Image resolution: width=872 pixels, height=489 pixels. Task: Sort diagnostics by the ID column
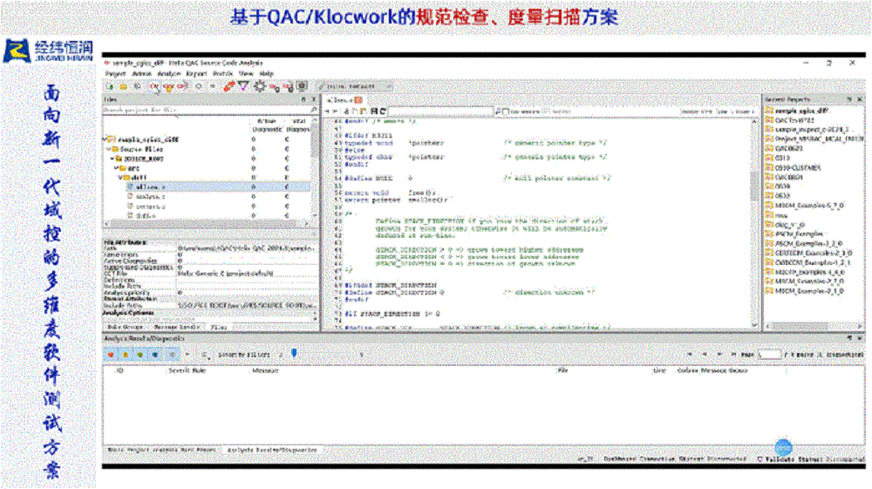click(x=119, y=370)
